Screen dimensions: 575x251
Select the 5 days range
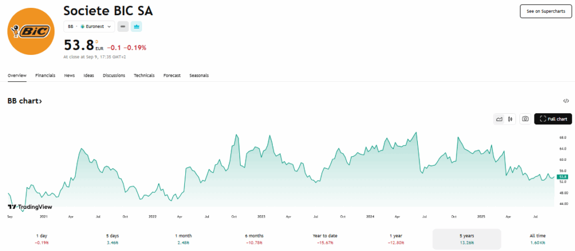(x=112, y=239)
